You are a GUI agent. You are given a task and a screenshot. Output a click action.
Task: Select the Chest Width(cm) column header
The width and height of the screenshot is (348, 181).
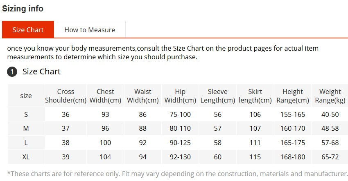click(105, 96)
